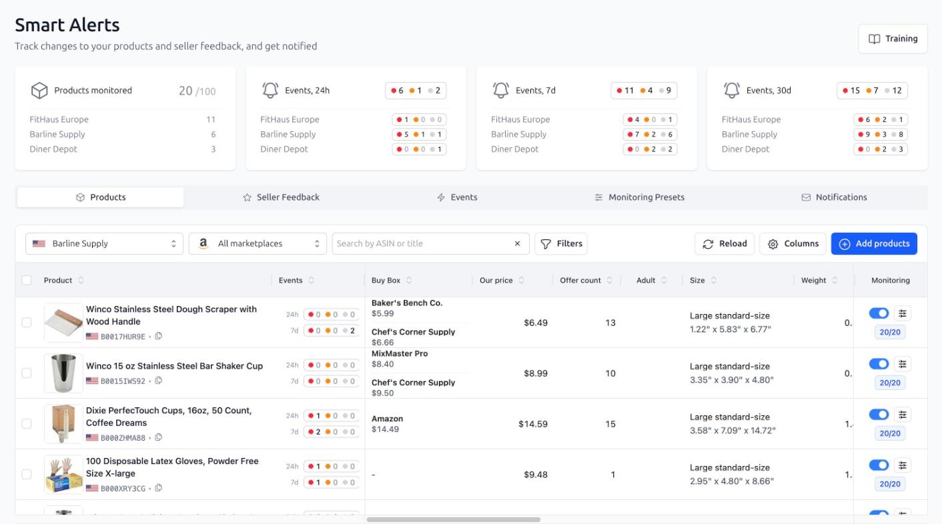Image resolution: width=942 pixels, height=524 pixels.
Task: Click Add products button
Action: (874, 244)
